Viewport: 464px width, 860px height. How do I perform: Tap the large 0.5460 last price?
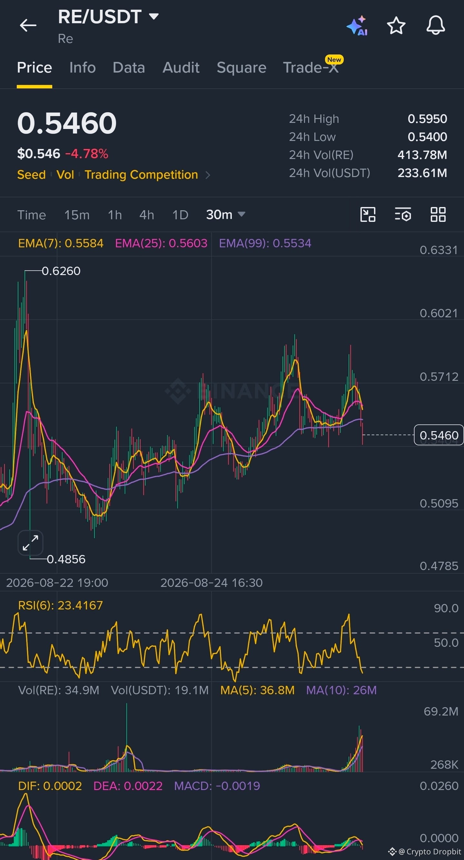[x=67, y=123]
